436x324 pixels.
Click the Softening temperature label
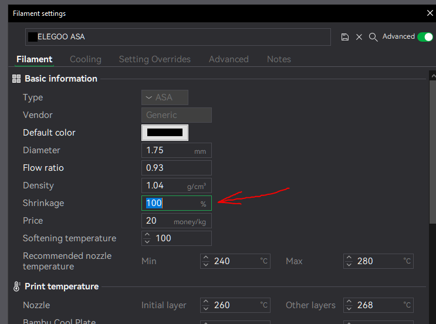[x=69, y=238]
